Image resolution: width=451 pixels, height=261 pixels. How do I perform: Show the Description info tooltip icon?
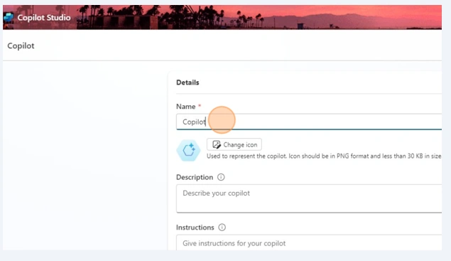point(221,177)
